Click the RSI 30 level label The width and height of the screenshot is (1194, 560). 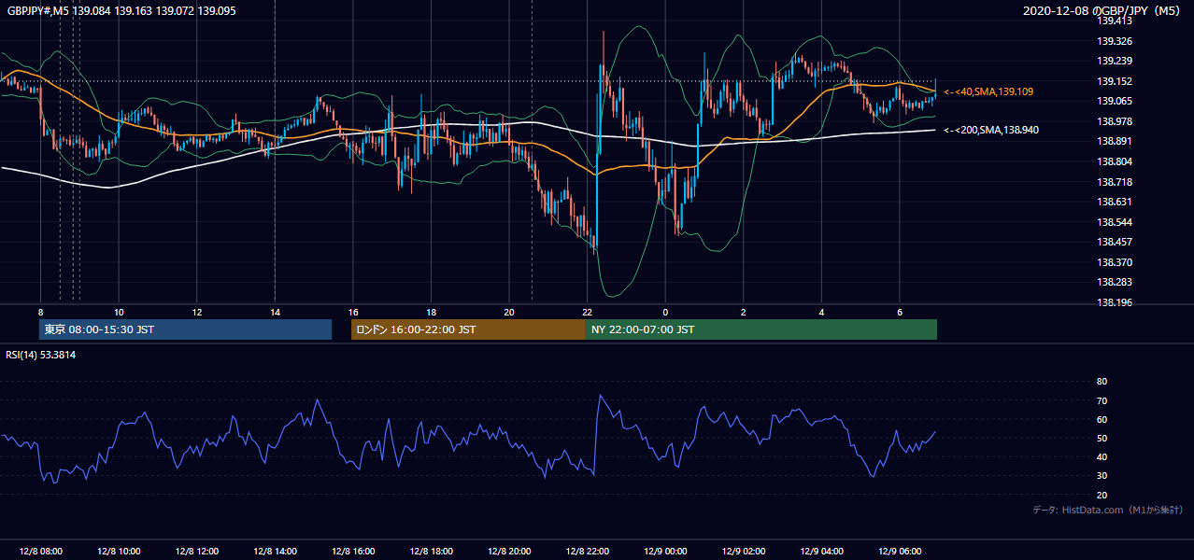(x=1102, y=476)
